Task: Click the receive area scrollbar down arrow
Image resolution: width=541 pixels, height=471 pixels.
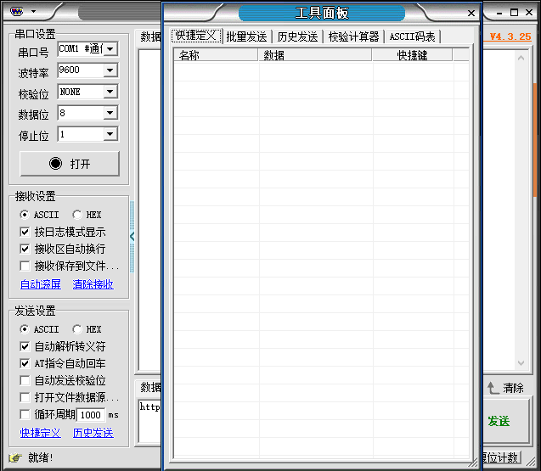Action: [521, 363]
